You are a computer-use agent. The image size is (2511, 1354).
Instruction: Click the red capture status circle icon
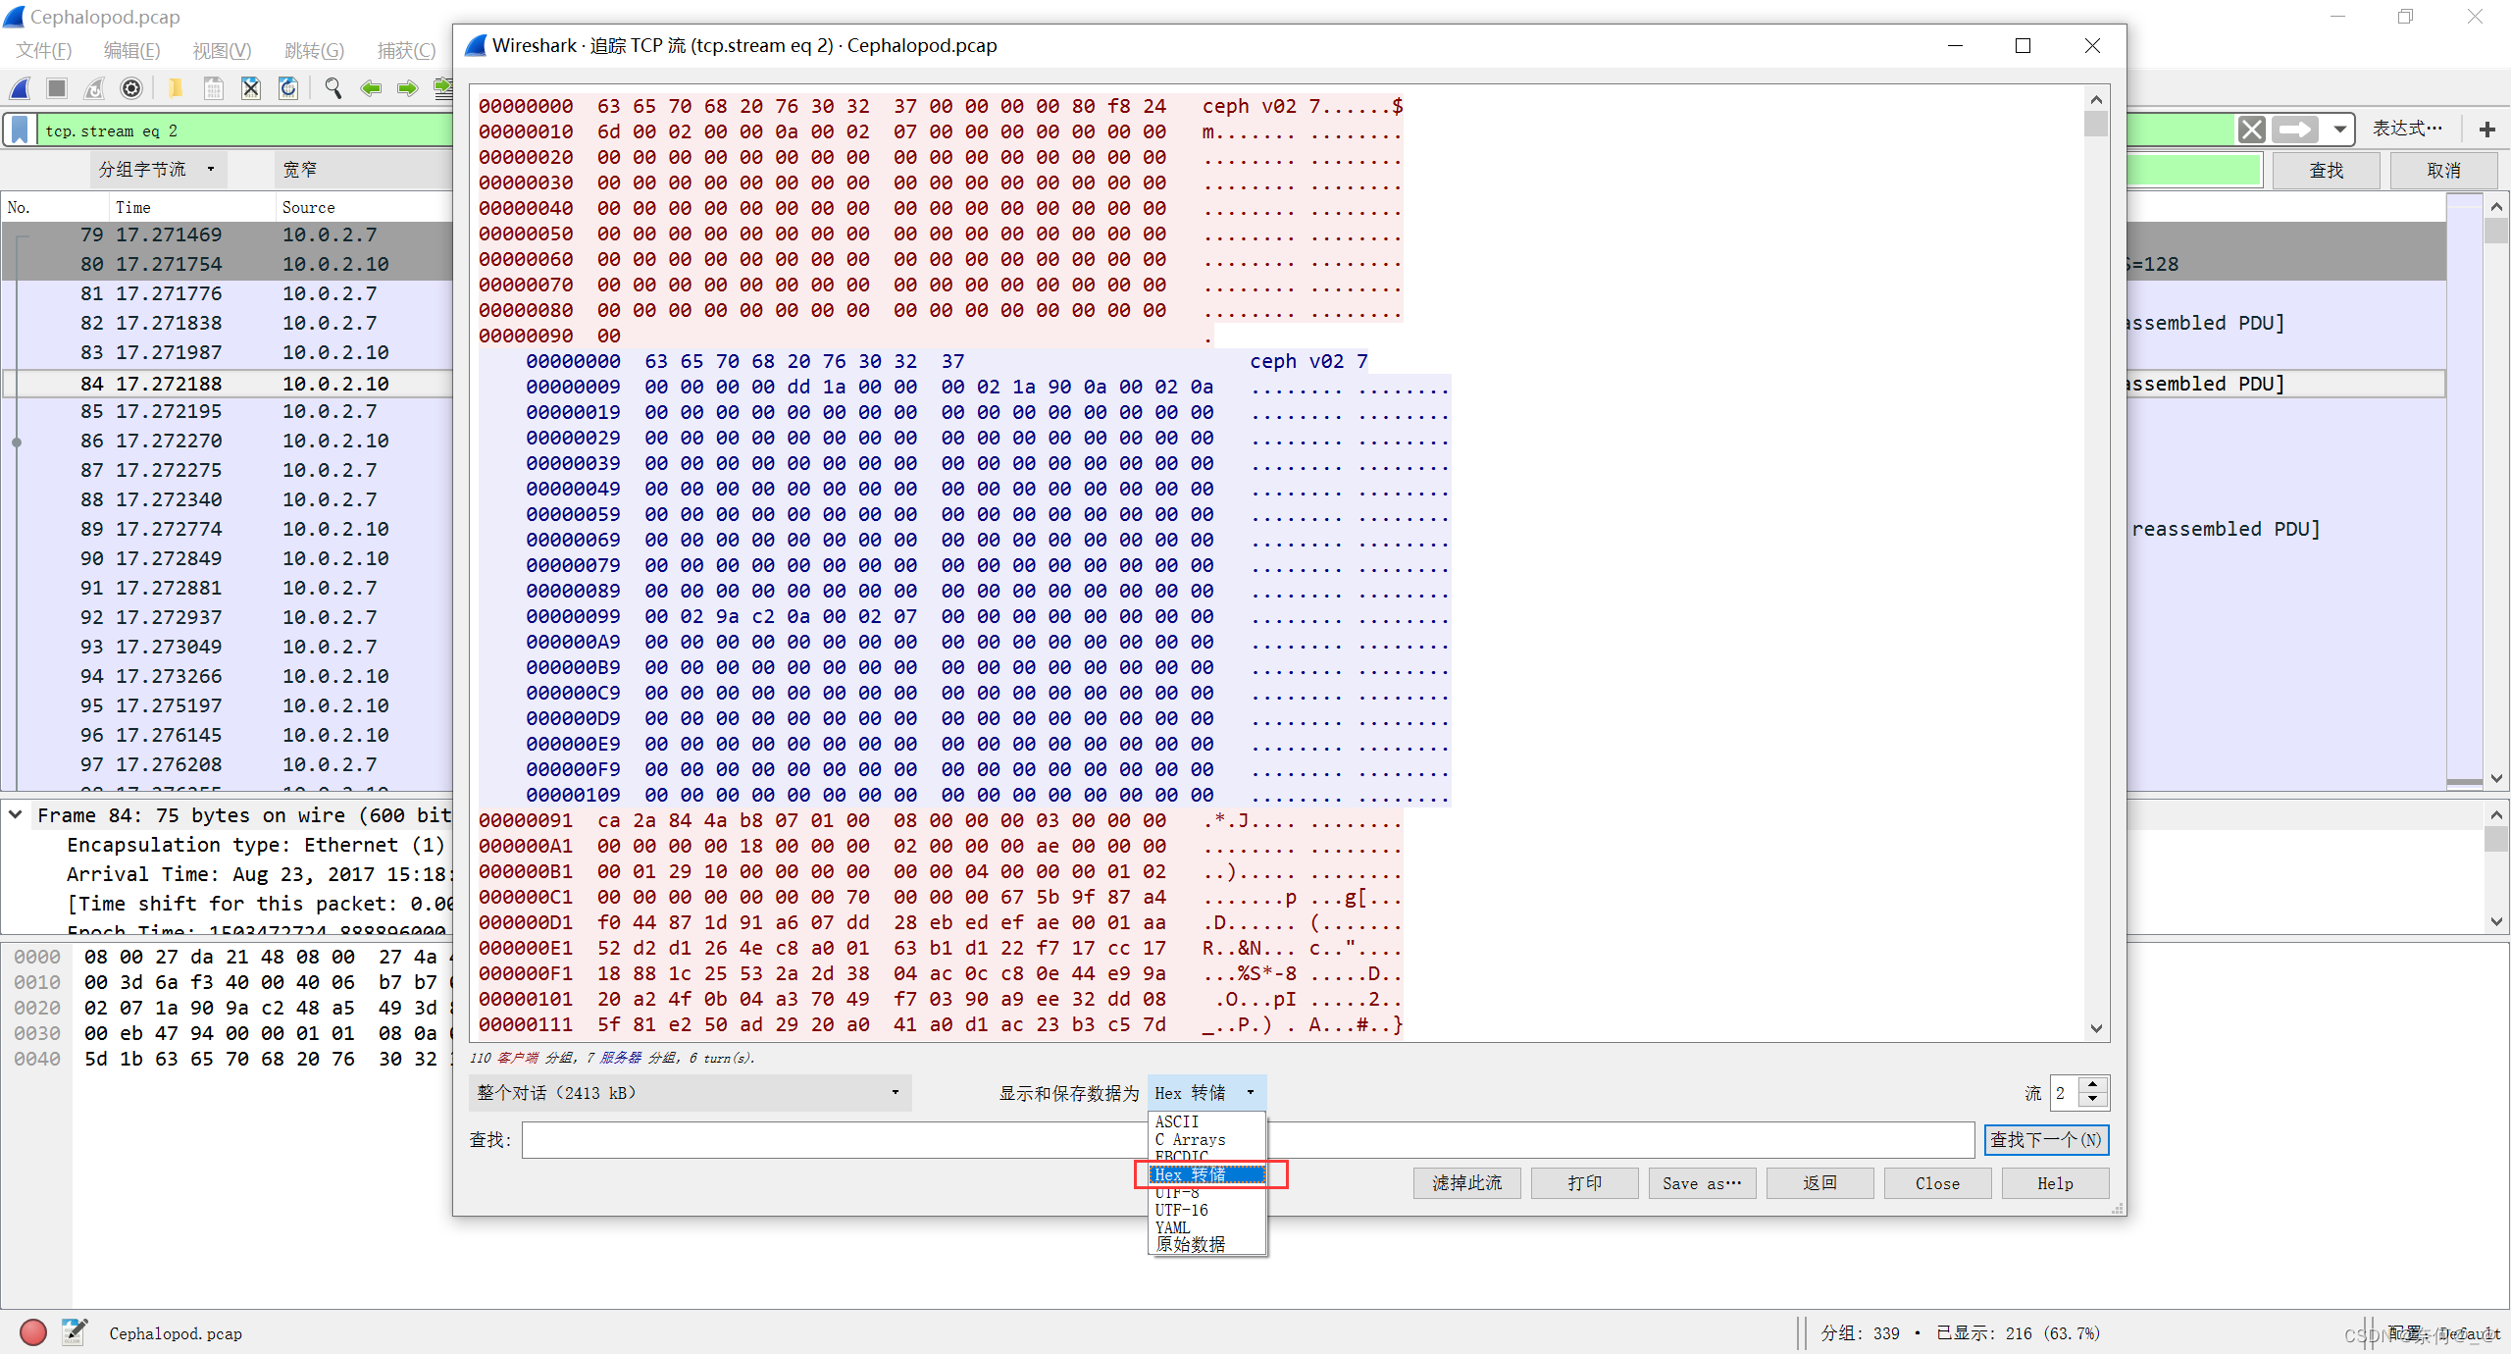[x=33, y=1332]
